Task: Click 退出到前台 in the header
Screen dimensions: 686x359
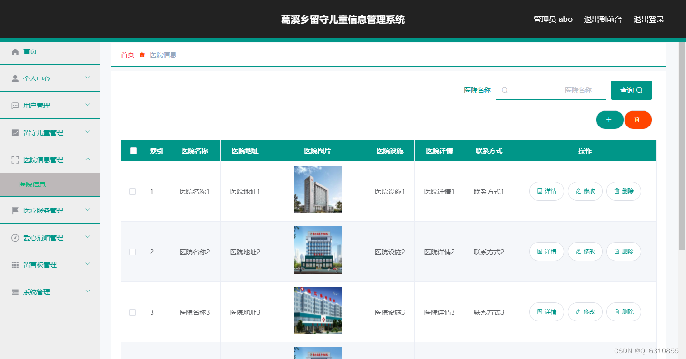Action: click(603, 19)
